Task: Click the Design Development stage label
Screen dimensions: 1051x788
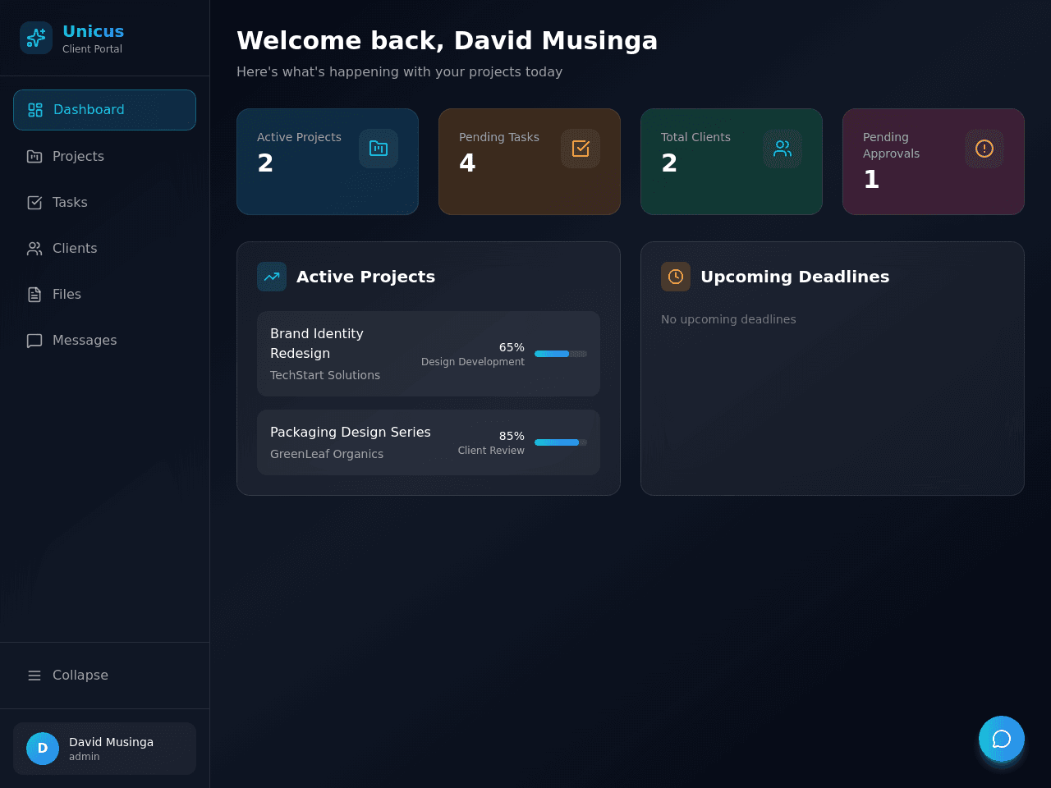Action: pyautogui.click(x=473, y=362)
